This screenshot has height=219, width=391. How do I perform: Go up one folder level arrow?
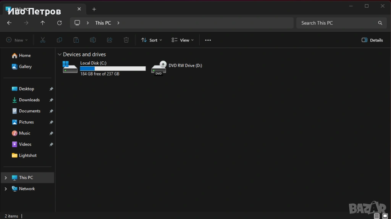click(x=42, y=23)
